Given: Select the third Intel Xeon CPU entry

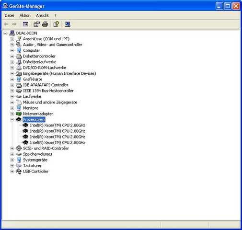Looking at the screenshot, I should click(58, 137).
